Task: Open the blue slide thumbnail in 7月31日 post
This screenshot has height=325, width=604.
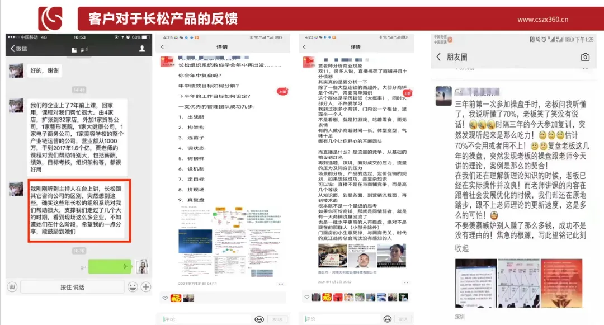Action: coord(195,241)
